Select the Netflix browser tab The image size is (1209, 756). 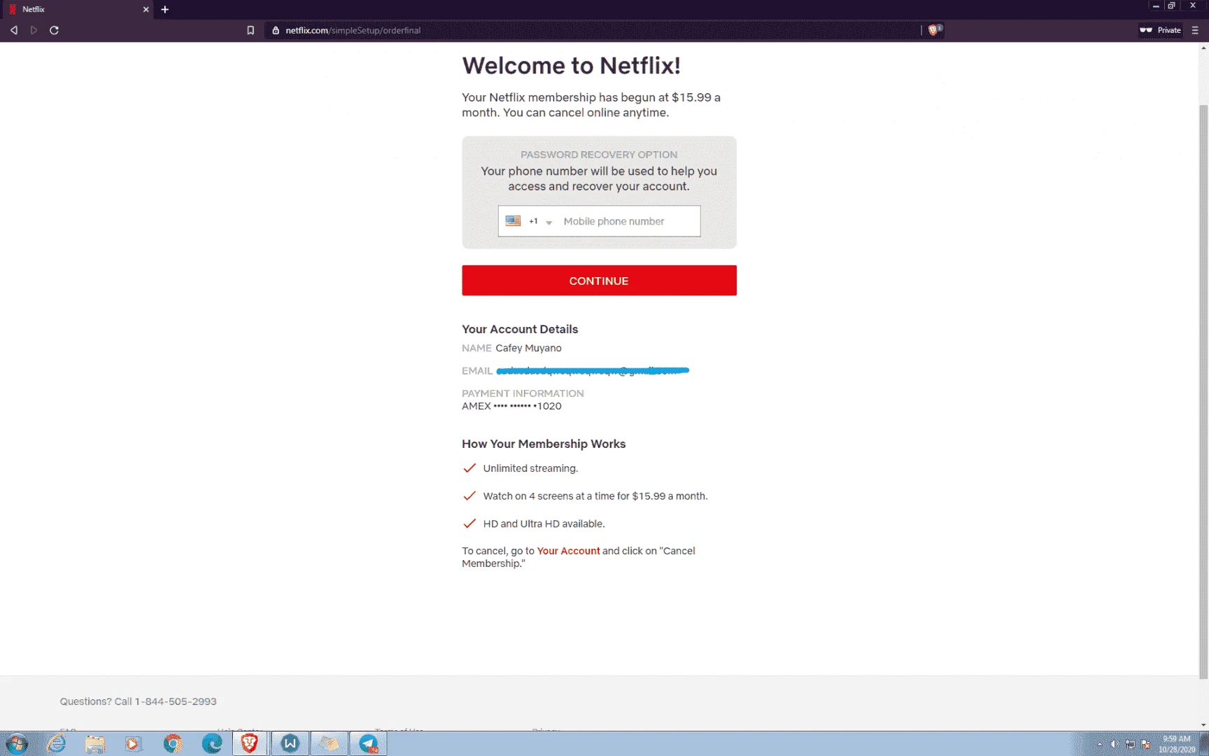pyautogui.click(x=77, y=9)
